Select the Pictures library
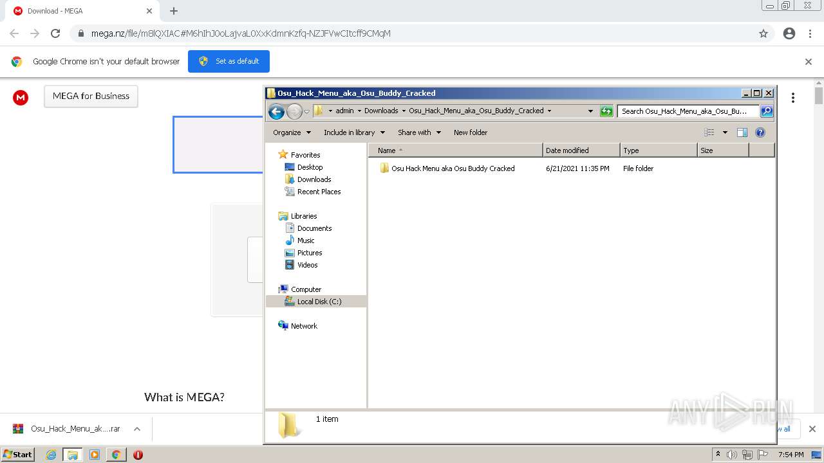The width and height of the screenshot is (824, 463). (309, 253)
